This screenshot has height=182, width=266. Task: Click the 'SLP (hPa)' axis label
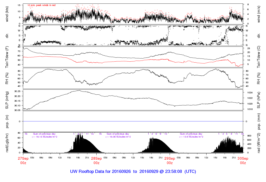click(259, 100)
